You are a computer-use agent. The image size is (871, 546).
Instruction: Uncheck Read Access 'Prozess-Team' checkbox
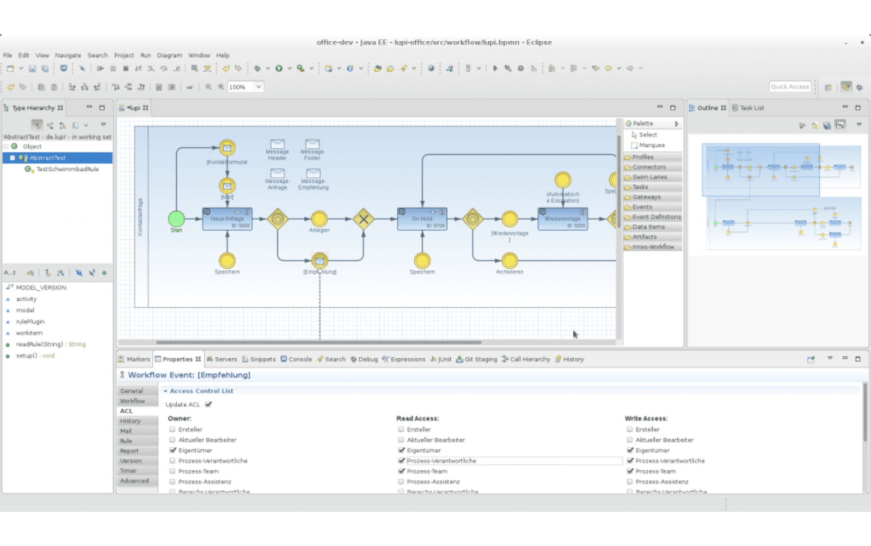401,471
